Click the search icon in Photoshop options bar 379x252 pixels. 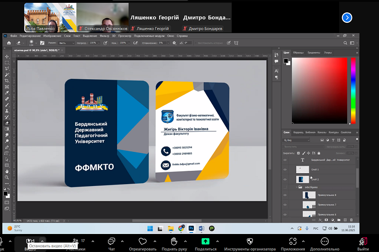(345, 43)
